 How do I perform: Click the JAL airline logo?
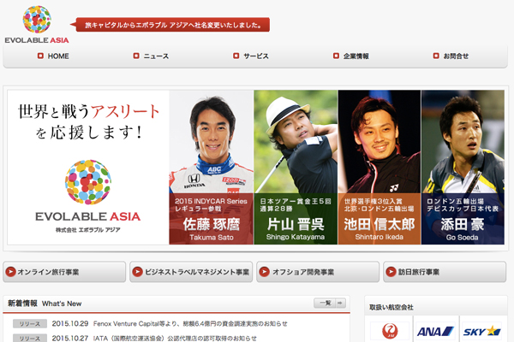point(390,331)
